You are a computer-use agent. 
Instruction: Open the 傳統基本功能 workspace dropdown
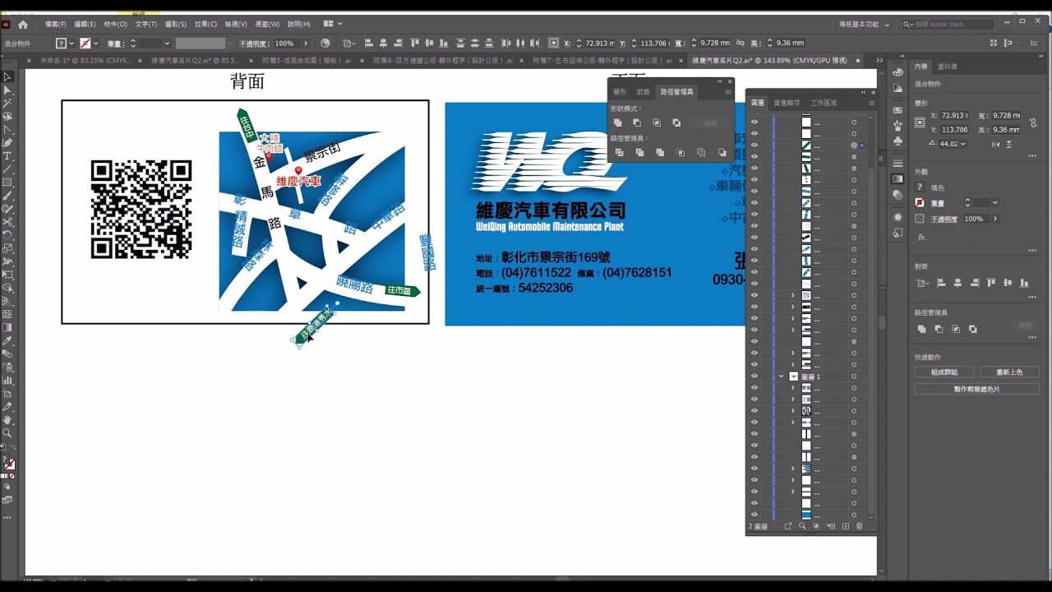click(865, 25)
